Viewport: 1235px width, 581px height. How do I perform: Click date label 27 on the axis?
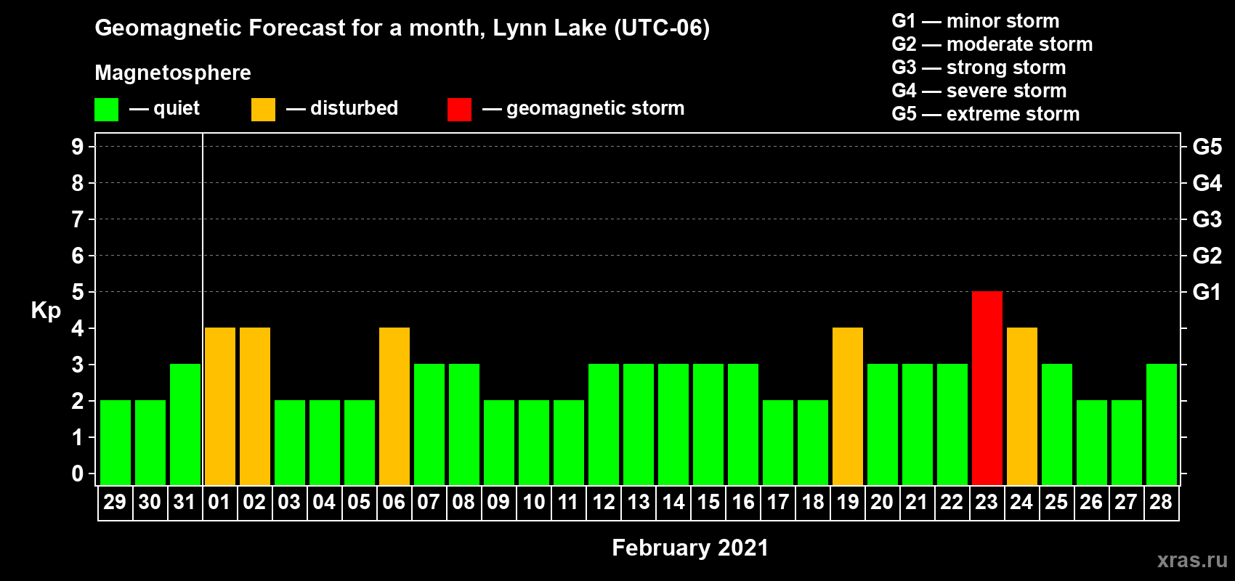(x=1126, y=502)
